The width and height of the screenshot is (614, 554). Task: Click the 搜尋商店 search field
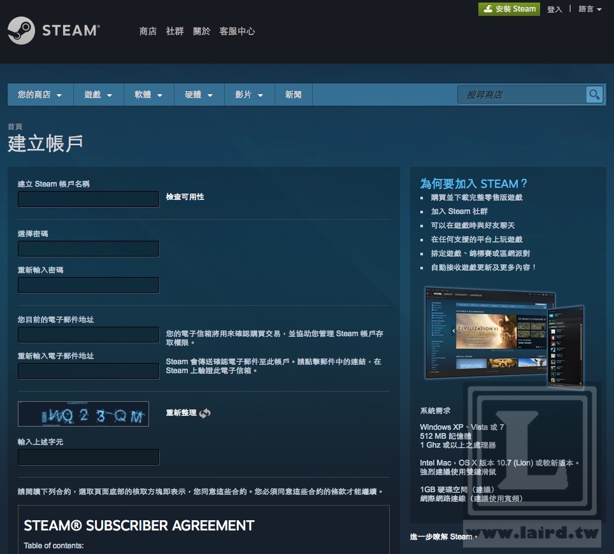[x=522, y=95]
